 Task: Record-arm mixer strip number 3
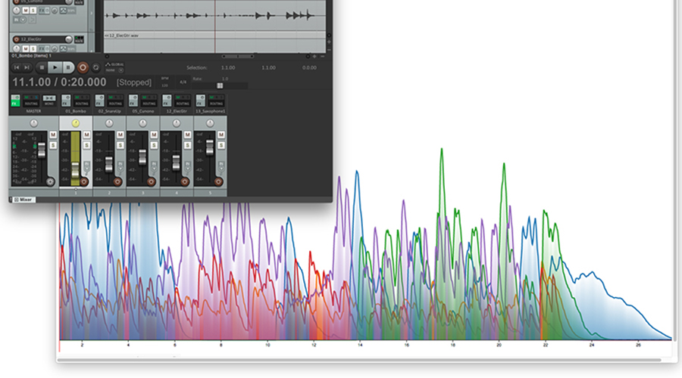tap(151, 182)
